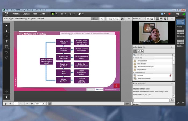
Task: Open raise hand status dropdown arrow
Action: coord(83,14)
